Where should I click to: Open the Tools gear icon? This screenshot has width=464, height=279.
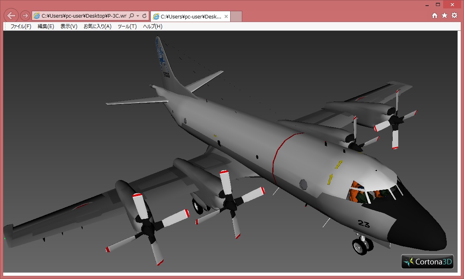[454, 16]
